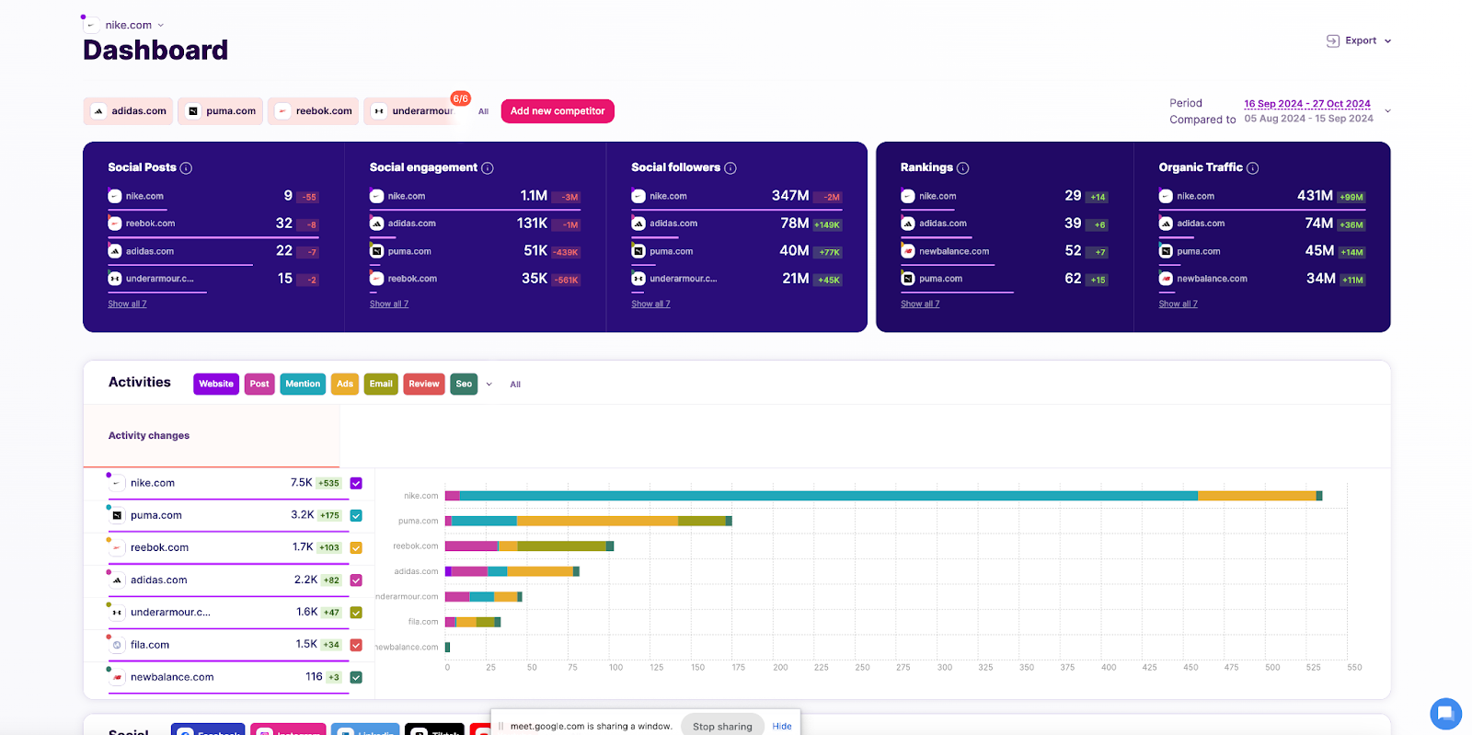Click puma.com logo in Organic Traffic card
Image resolution: width=1472 pixels, height=735 pixels.
[1166, 251]
